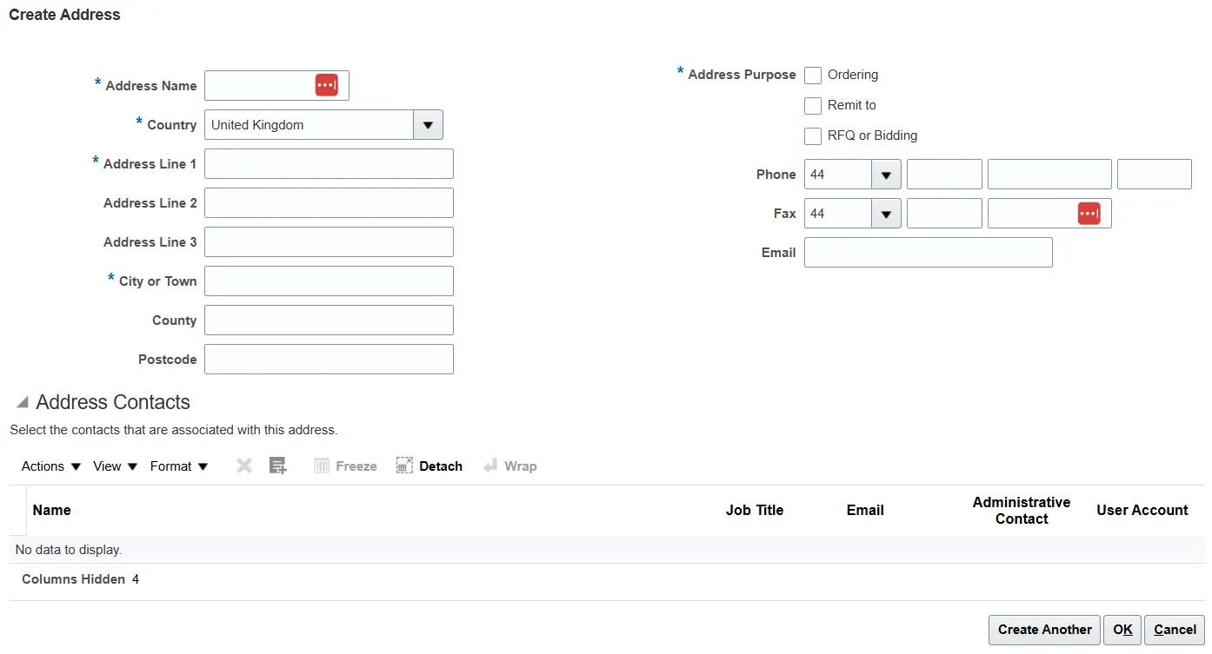Viewport: 1212px width, 654px height.
Task: Open the Format menu
Action: pos(179,466)
